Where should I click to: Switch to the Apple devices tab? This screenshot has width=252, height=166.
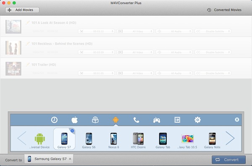tap(75, 120)
